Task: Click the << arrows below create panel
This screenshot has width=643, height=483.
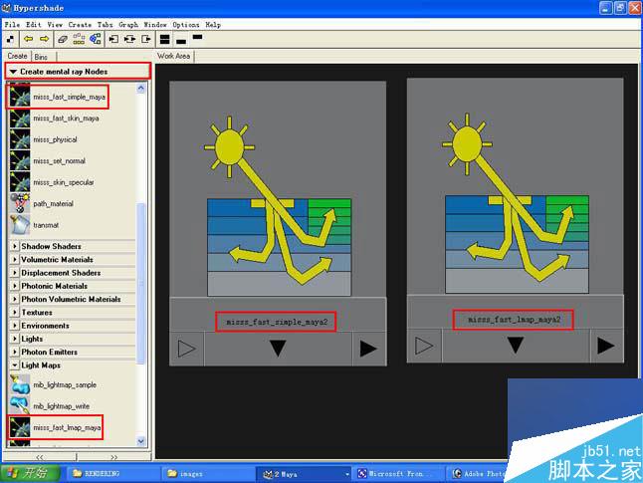Action: click(40, 457)
